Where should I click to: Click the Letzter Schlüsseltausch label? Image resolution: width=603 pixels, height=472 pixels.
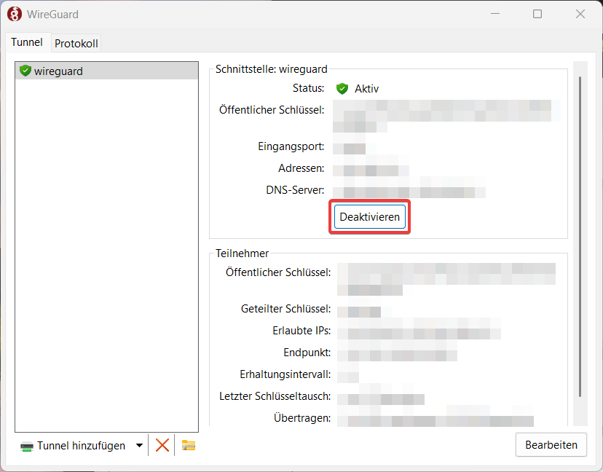[x=275, y=396]
